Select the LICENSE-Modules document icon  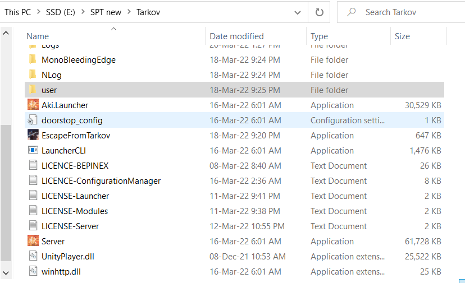click(x=33, y=211)
